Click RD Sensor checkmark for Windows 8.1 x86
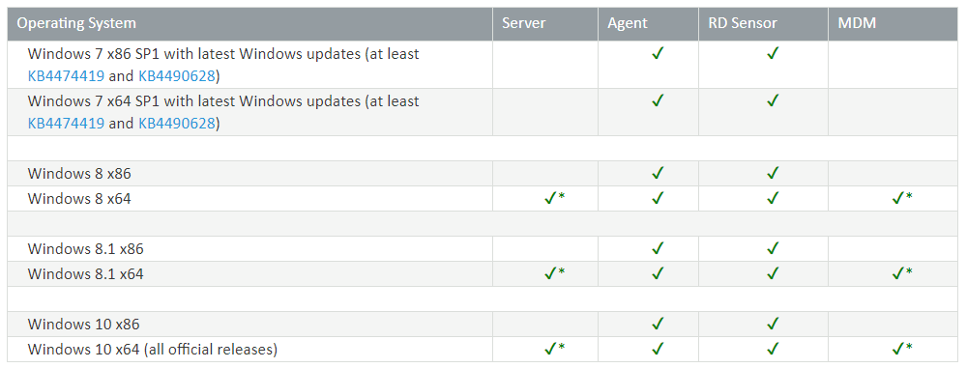 click(x=772, y=248)
